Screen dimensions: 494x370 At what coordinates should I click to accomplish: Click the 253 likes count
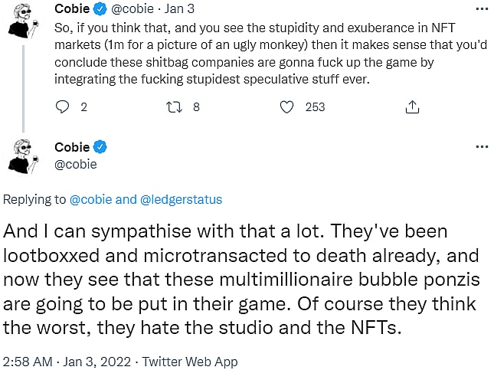click(315, 107)
